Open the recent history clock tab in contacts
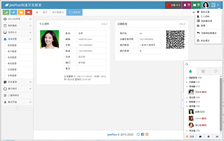The height and width of the screenshot is (141, 224). (x=216, y=71)
